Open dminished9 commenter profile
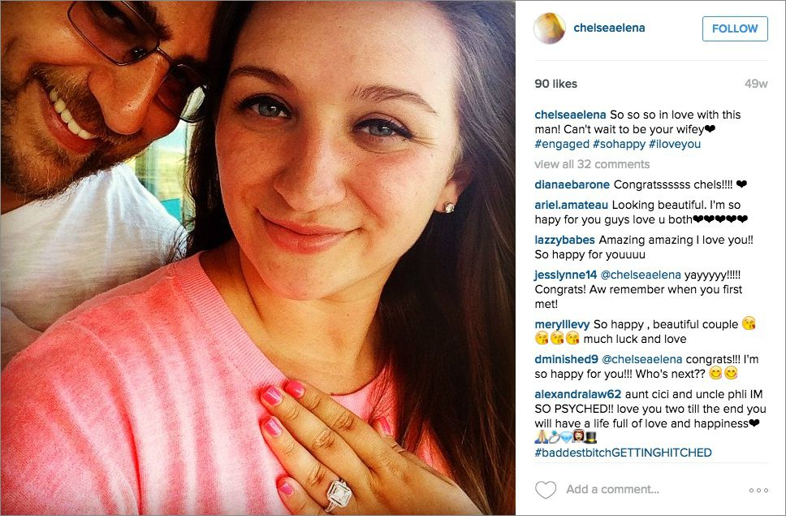786x516 pixels. click(567, 359)
